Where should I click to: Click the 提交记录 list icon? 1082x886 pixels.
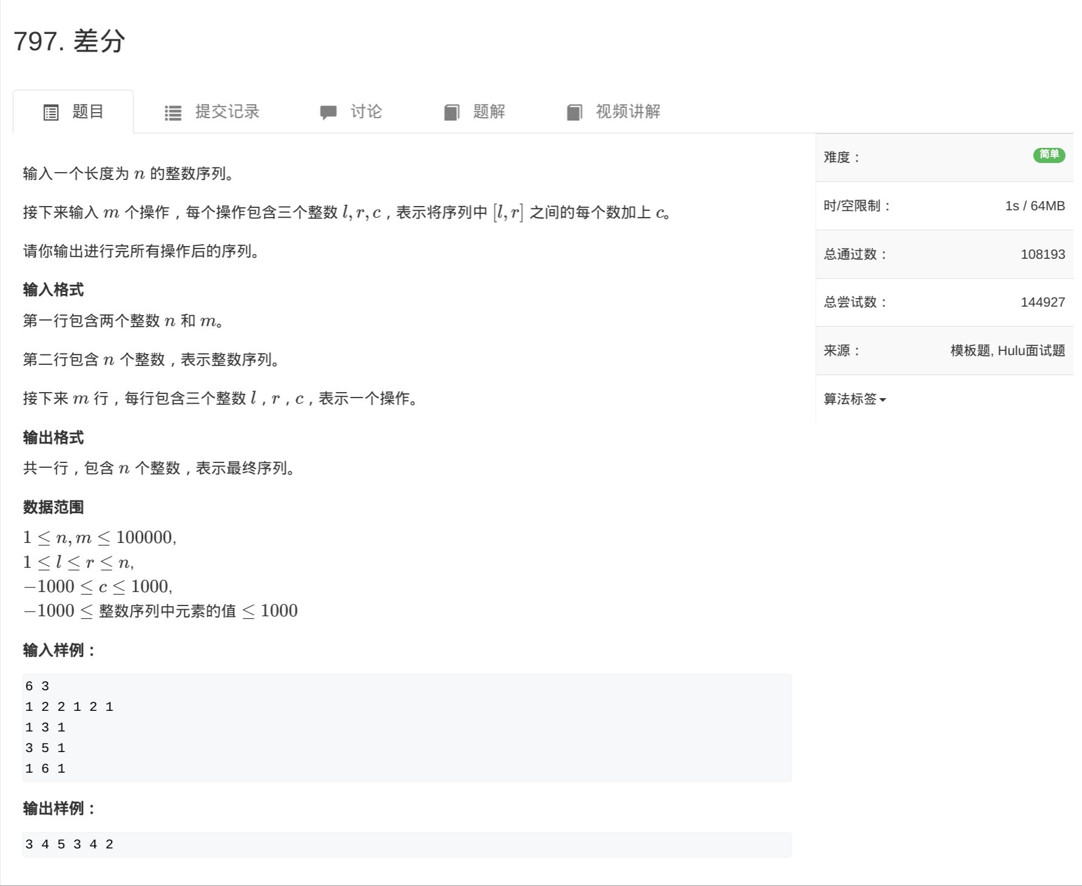click(173, 113)
